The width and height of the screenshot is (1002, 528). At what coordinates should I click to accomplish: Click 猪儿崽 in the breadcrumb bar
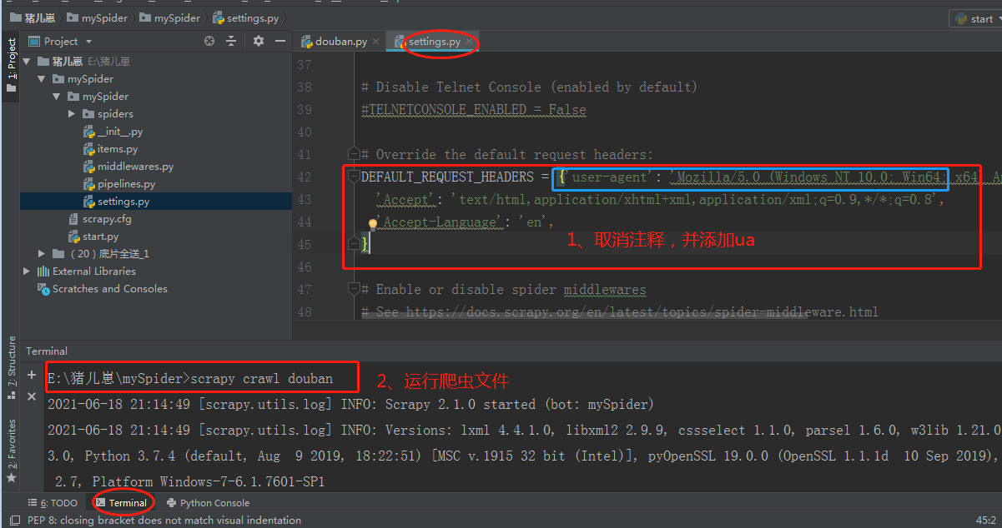35,17
